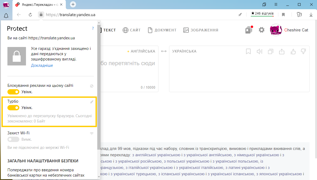Screen dimensions: 317x180
Task: Open the collections icon with red dot
Action: coord(249,30)
